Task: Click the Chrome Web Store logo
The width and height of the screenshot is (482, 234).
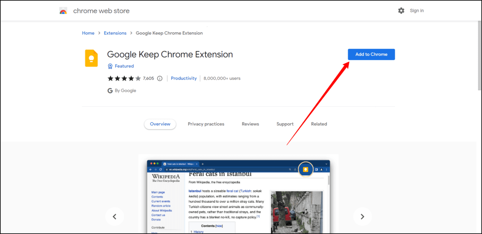Action: point(63,10)
